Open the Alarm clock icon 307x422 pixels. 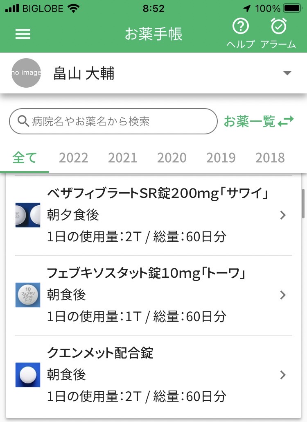pyautogui.click(x=278, y=26)
